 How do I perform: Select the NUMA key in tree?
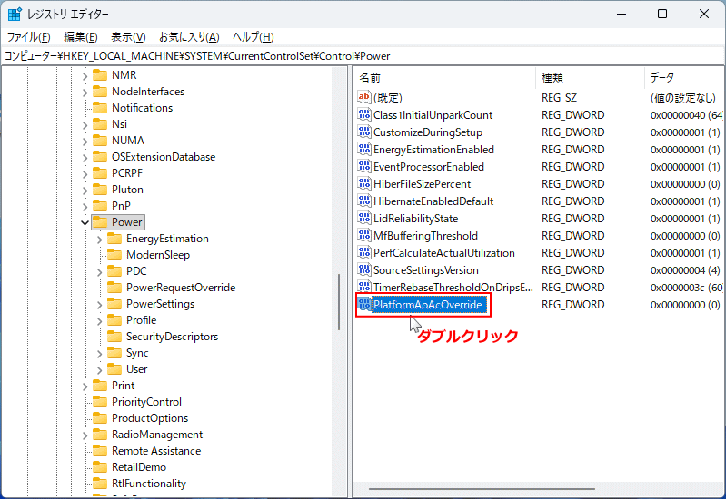(x=128, y=141)
